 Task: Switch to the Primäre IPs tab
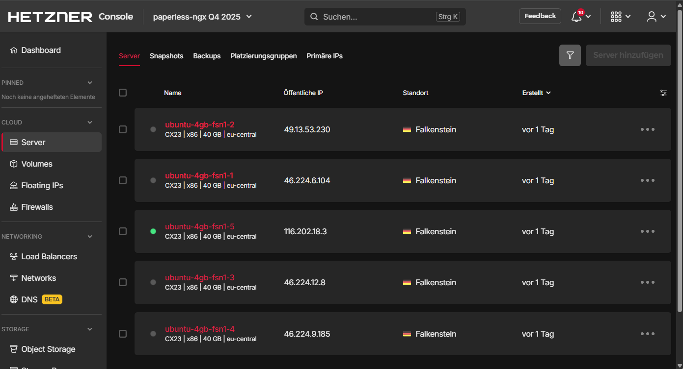click(325, 56)
